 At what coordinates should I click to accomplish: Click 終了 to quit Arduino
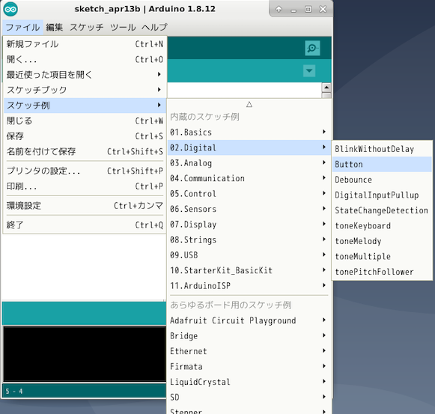click(85, 225)
